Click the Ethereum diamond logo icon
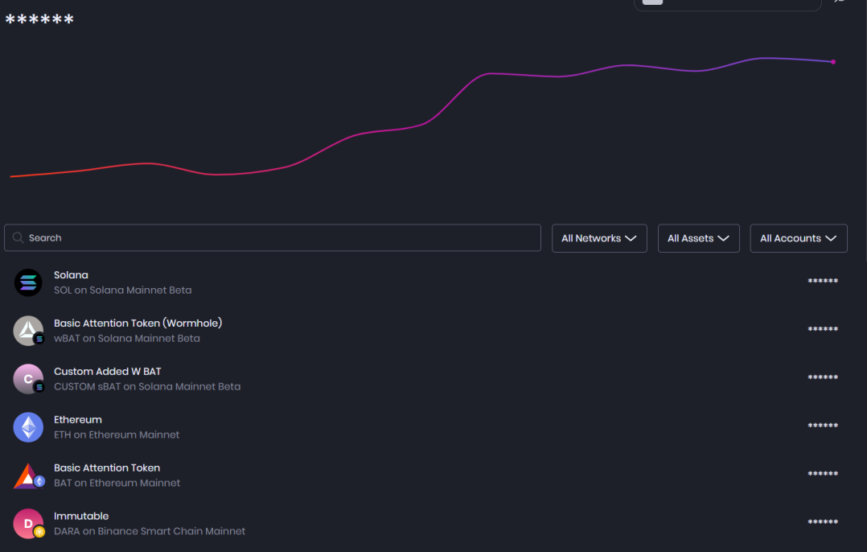This screenshot has width=867, height=552. (x=28, y=427)
